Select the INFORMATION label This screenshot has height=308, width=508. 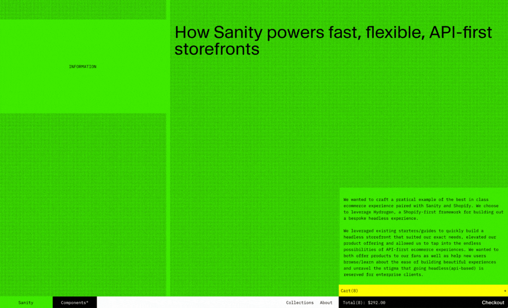[x=83, y=67]
